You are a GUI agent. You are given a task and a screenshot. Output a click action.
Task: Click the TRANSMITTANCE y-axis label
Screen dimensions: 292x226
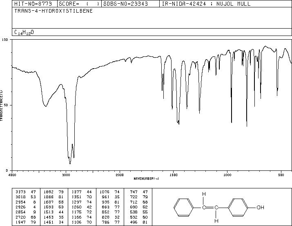1,105
